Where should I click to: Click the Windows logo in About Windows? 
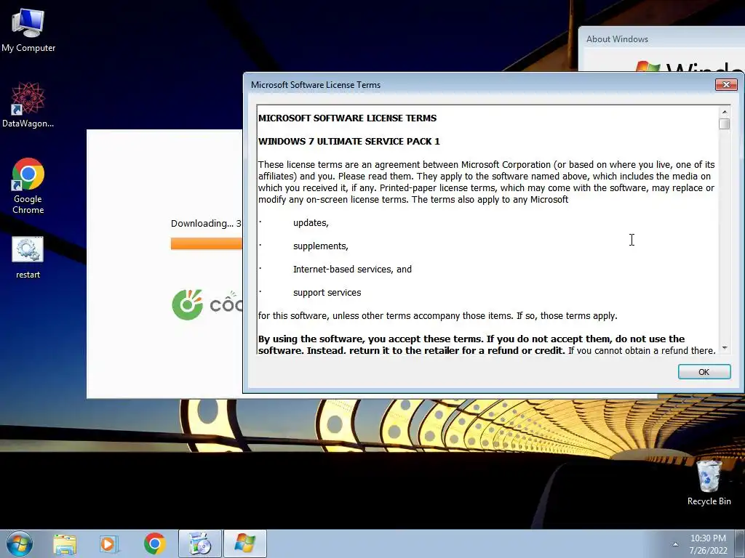(648, 66)
